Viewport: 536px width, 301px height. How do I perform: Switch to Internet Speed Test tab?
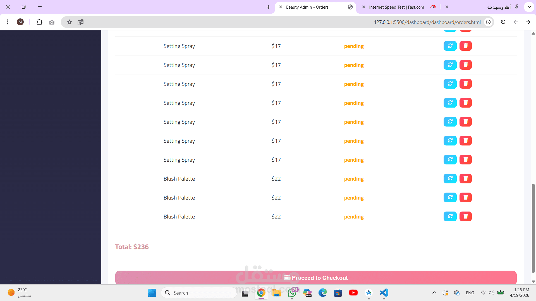click(396, 7)
